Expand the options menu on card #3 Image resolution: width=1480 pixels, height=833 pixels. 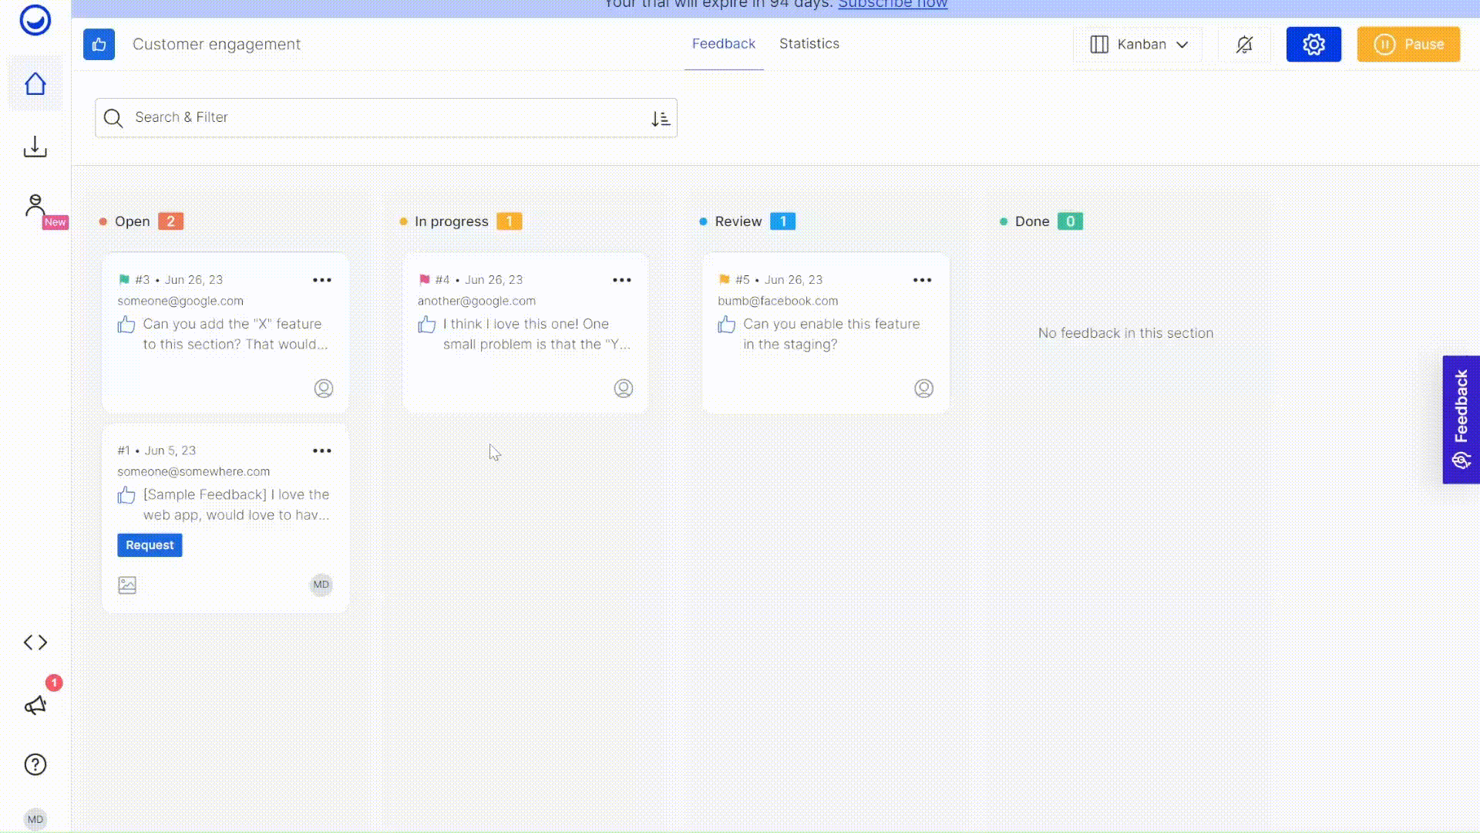[322, 280]
